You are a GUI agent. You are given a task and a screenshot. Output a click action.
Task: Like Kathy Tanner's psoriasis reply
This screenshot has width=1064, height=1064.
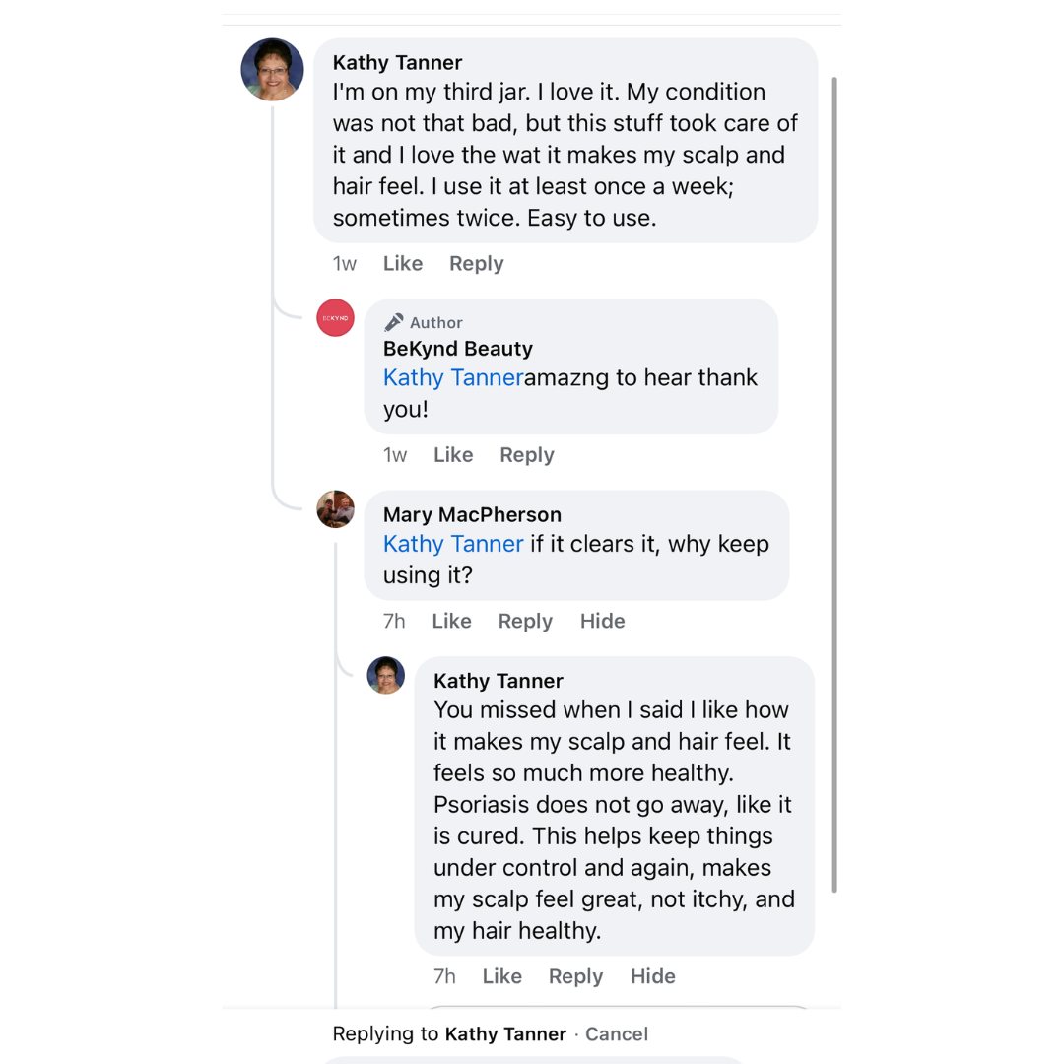click(x=501, y=977)
